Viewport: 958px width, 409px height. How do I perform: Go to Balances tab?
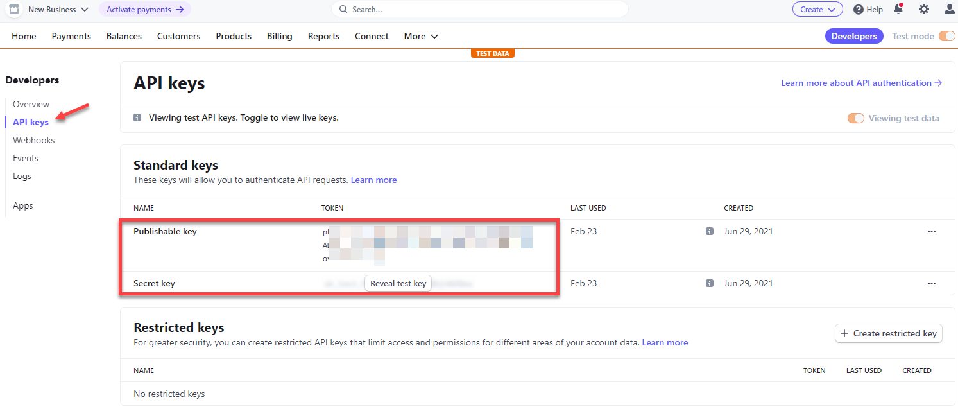[x=124, y=36]
